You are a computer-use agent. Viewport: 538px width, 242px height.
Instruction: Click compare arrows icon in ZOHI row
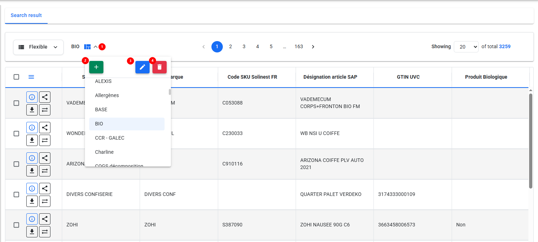[45, 232]
